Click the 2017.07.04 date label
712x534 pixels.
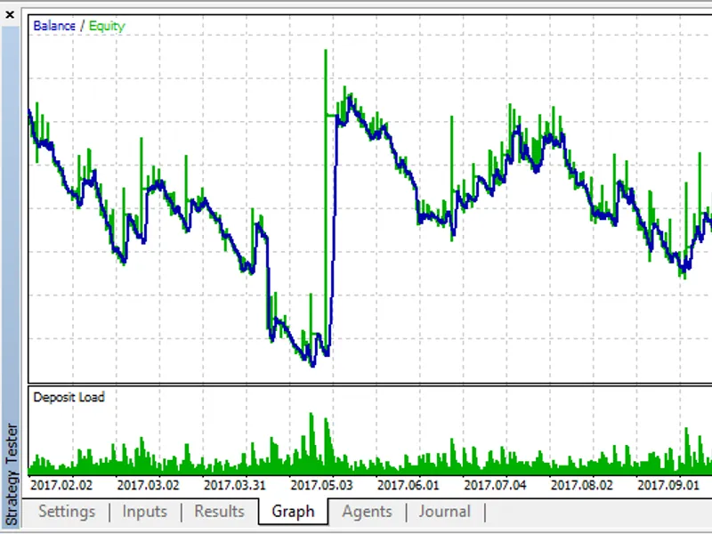495,485
